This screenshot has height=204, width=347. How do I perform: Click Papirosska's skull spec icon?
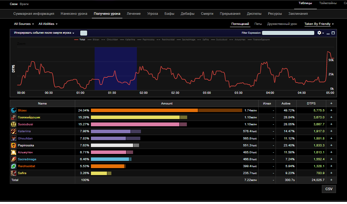pyautogui.click(x=14, y=145)
